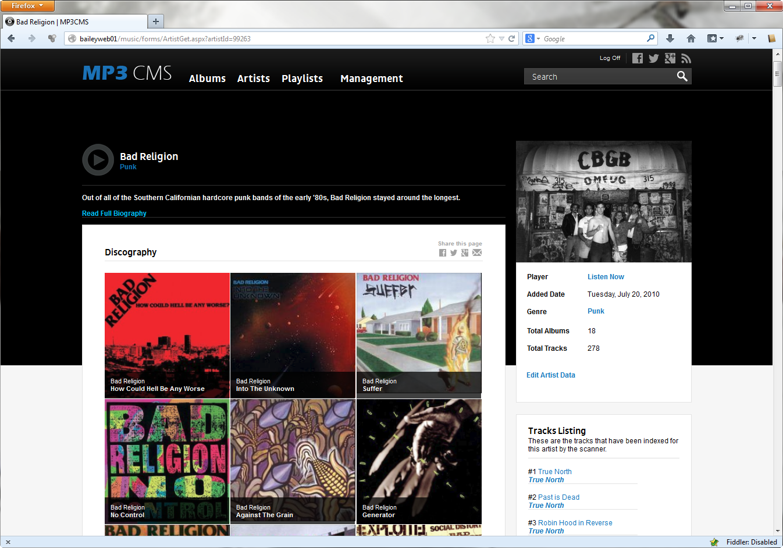Screen dimensions: 783x548
Task: Click the scroll-down arrow on the vertical scrollbar
Action: tap(778, 530)
